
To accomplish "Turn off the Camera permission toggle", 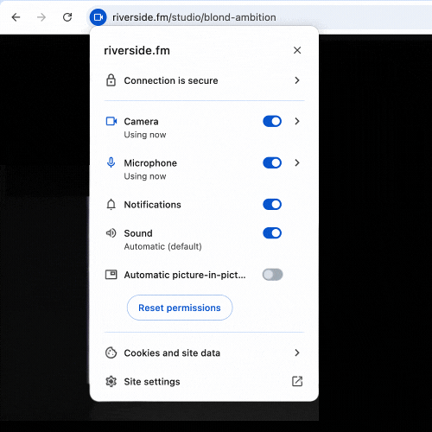I will [272, 121].
